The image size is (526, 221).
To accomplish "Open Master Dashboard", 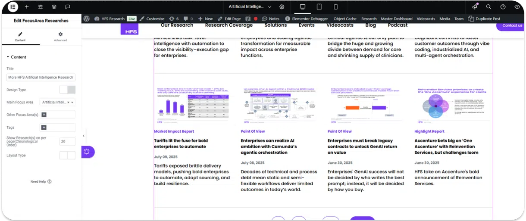I will [x=397, y=19].
